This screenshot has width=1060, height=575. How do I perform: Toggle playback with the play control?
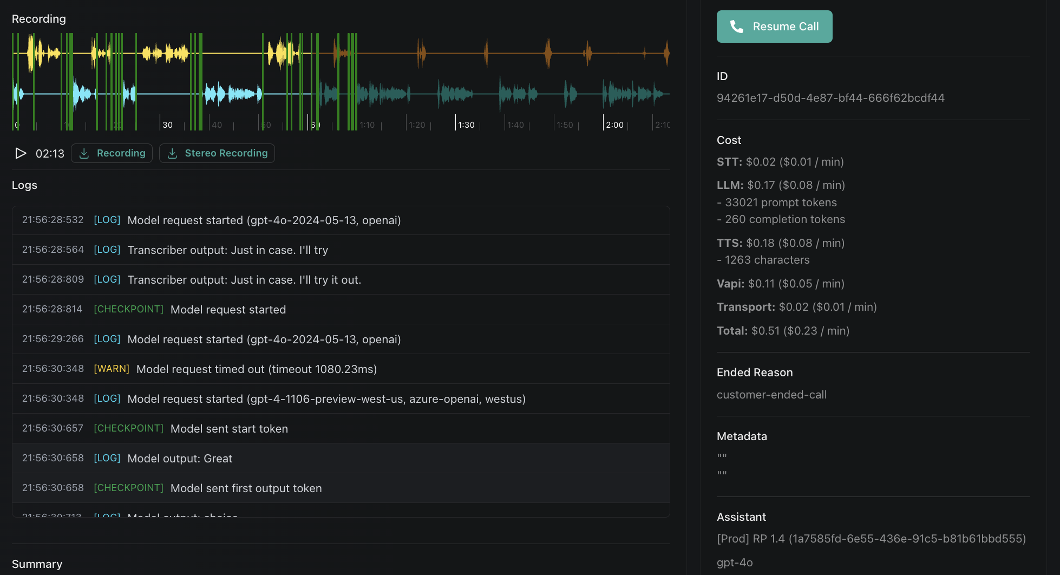[x=21, y=153]
